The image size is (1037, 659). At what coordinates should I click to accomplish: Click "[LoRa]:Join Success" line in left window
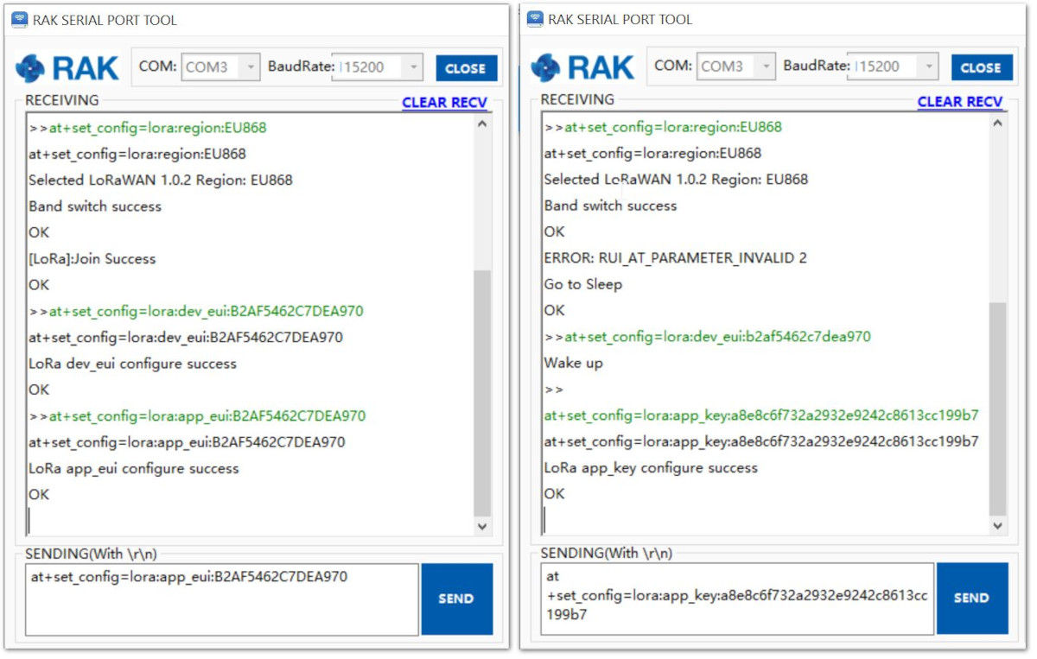(x=92, y=259)
